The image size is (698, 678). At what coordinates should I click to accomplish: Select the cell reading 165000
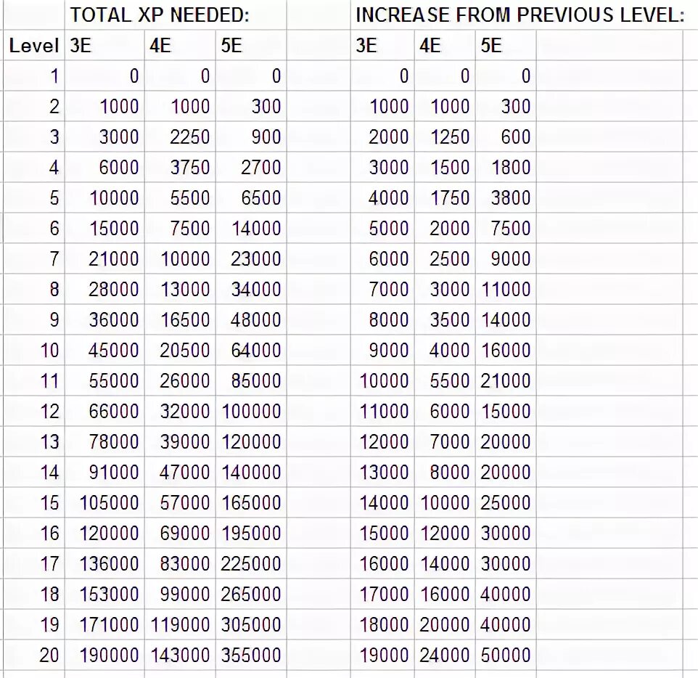251,502
